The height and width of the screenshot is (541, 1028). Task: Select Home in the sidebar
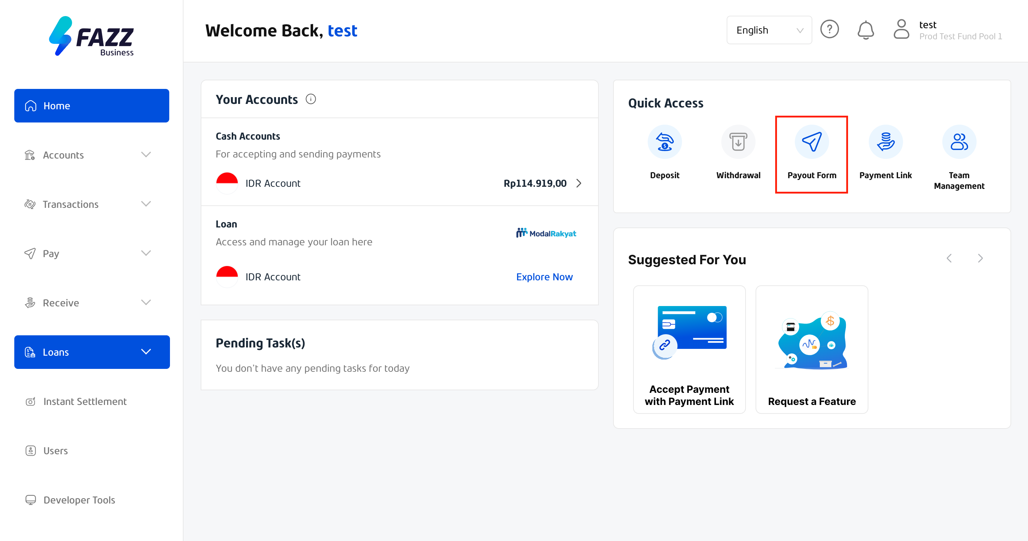point(92,106)
